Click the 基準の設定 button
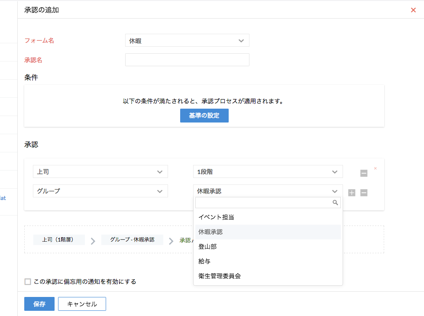 [204, 116]
